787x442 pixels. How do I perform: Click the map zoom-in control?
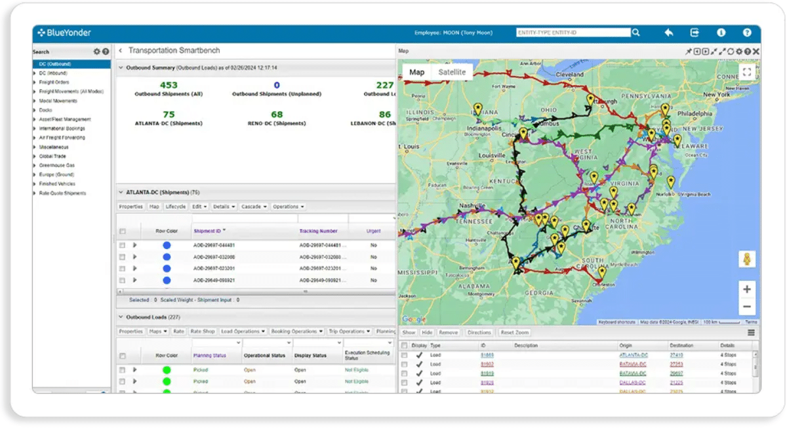(x=747, y=288)
